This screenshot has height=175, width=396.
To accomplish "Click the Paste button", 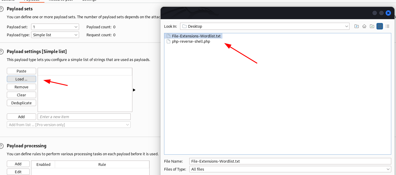I will pos(21,71).
